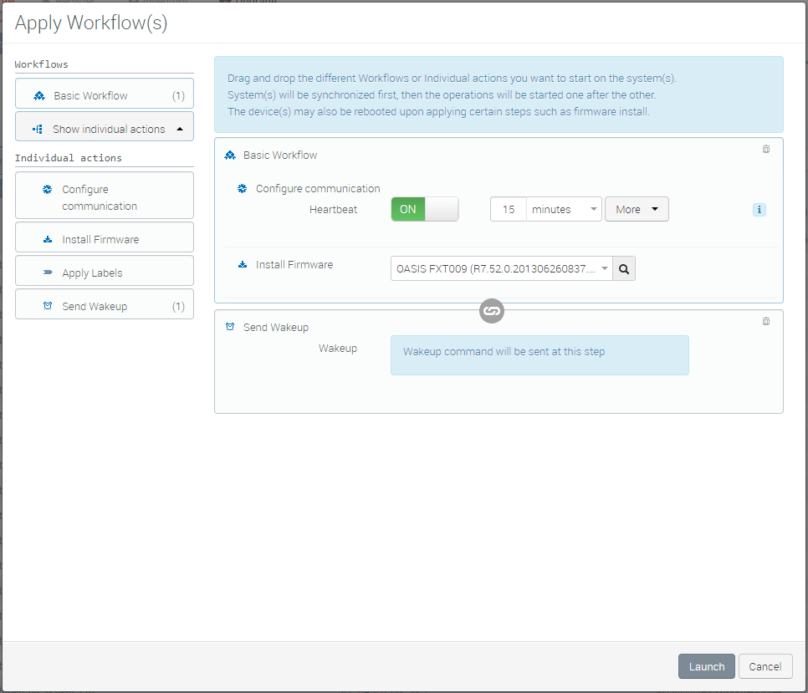
Task: Click the Basic Workflow block header title
Action: point(280,155)
